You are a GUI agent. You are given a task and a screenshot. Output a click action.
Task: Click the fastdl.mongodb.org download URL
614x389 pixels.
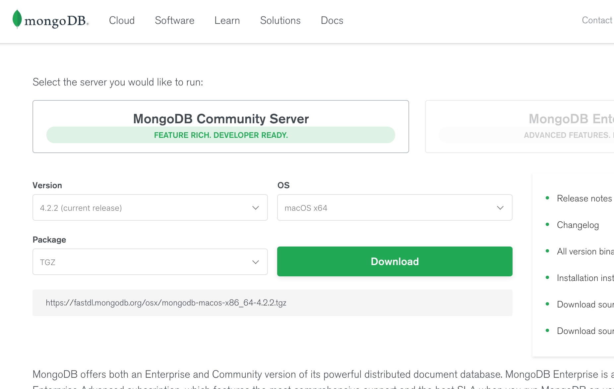[x=166, y=303]
